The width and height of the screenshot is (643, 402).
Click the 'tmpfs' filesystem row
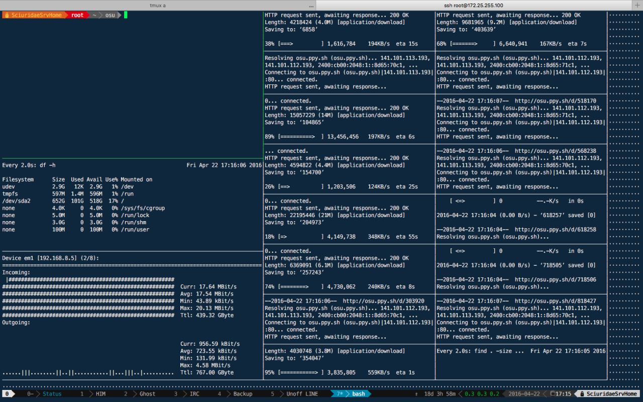[68, 194]
